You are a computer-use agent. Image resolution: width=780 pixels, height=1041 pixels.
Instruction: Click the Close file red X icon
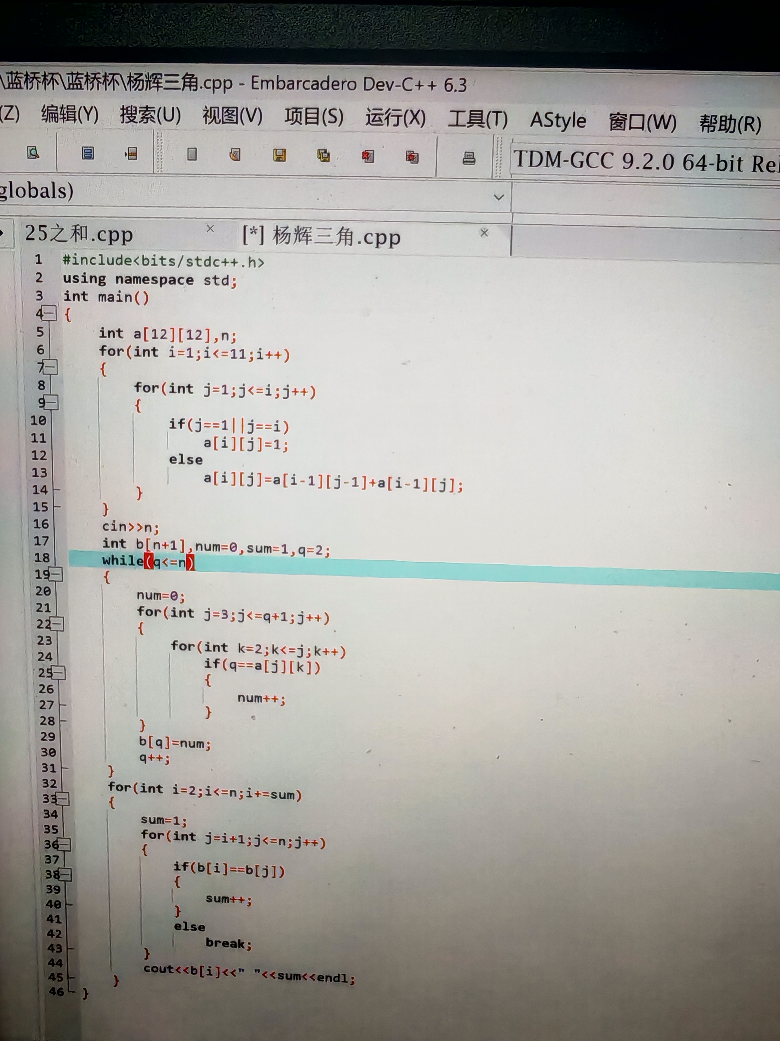[x=368, y=156]
